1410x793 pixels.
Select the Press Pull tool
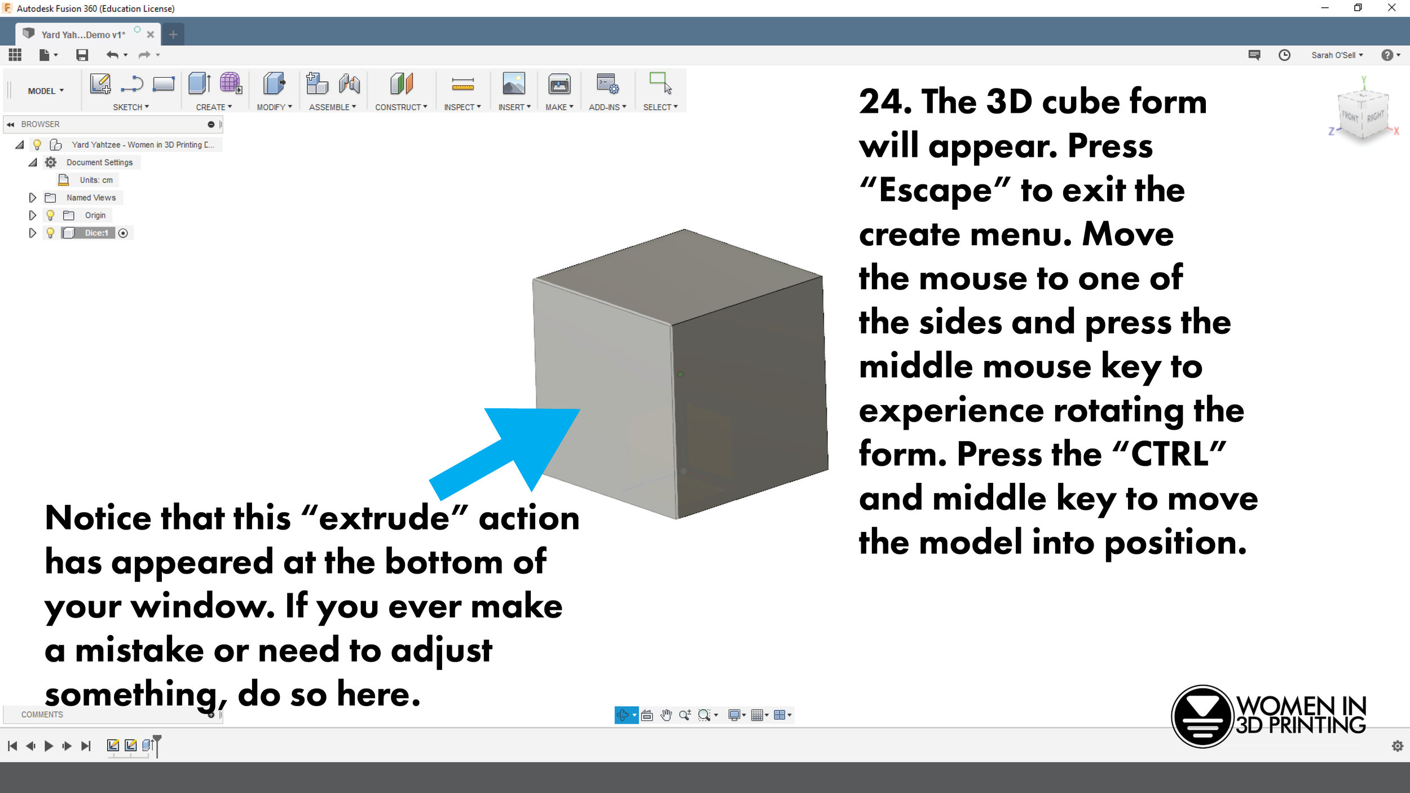274,83
